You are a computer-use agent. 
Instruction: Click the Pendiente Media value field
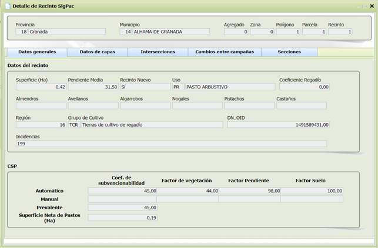(93, 87)
